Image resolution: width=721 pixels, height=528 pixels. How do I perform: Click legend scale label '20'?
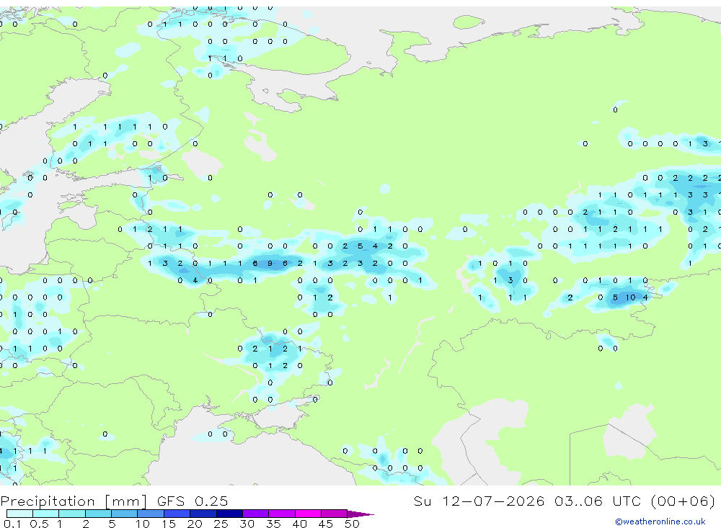pos(195,524)
